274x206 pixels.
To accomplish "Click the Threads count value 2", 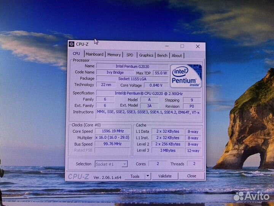I will 194,164.
